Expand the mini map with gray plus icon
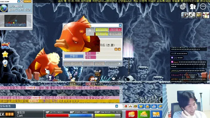This screenshot has width=210, height=118. (x=21, y=1)
